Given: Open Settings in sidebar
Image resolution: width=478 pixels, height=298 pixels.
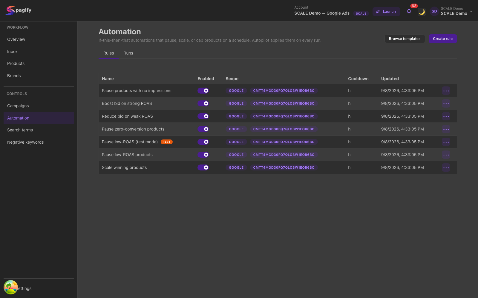Looking at the screenshot, I should pyautogui.click(x=39, y=288).
